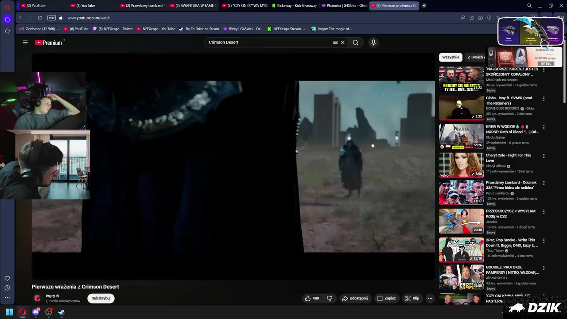This screenshot has width=567, height=319.
Task: Click the Udostępnij share button
Action: (x=355, y=298)
